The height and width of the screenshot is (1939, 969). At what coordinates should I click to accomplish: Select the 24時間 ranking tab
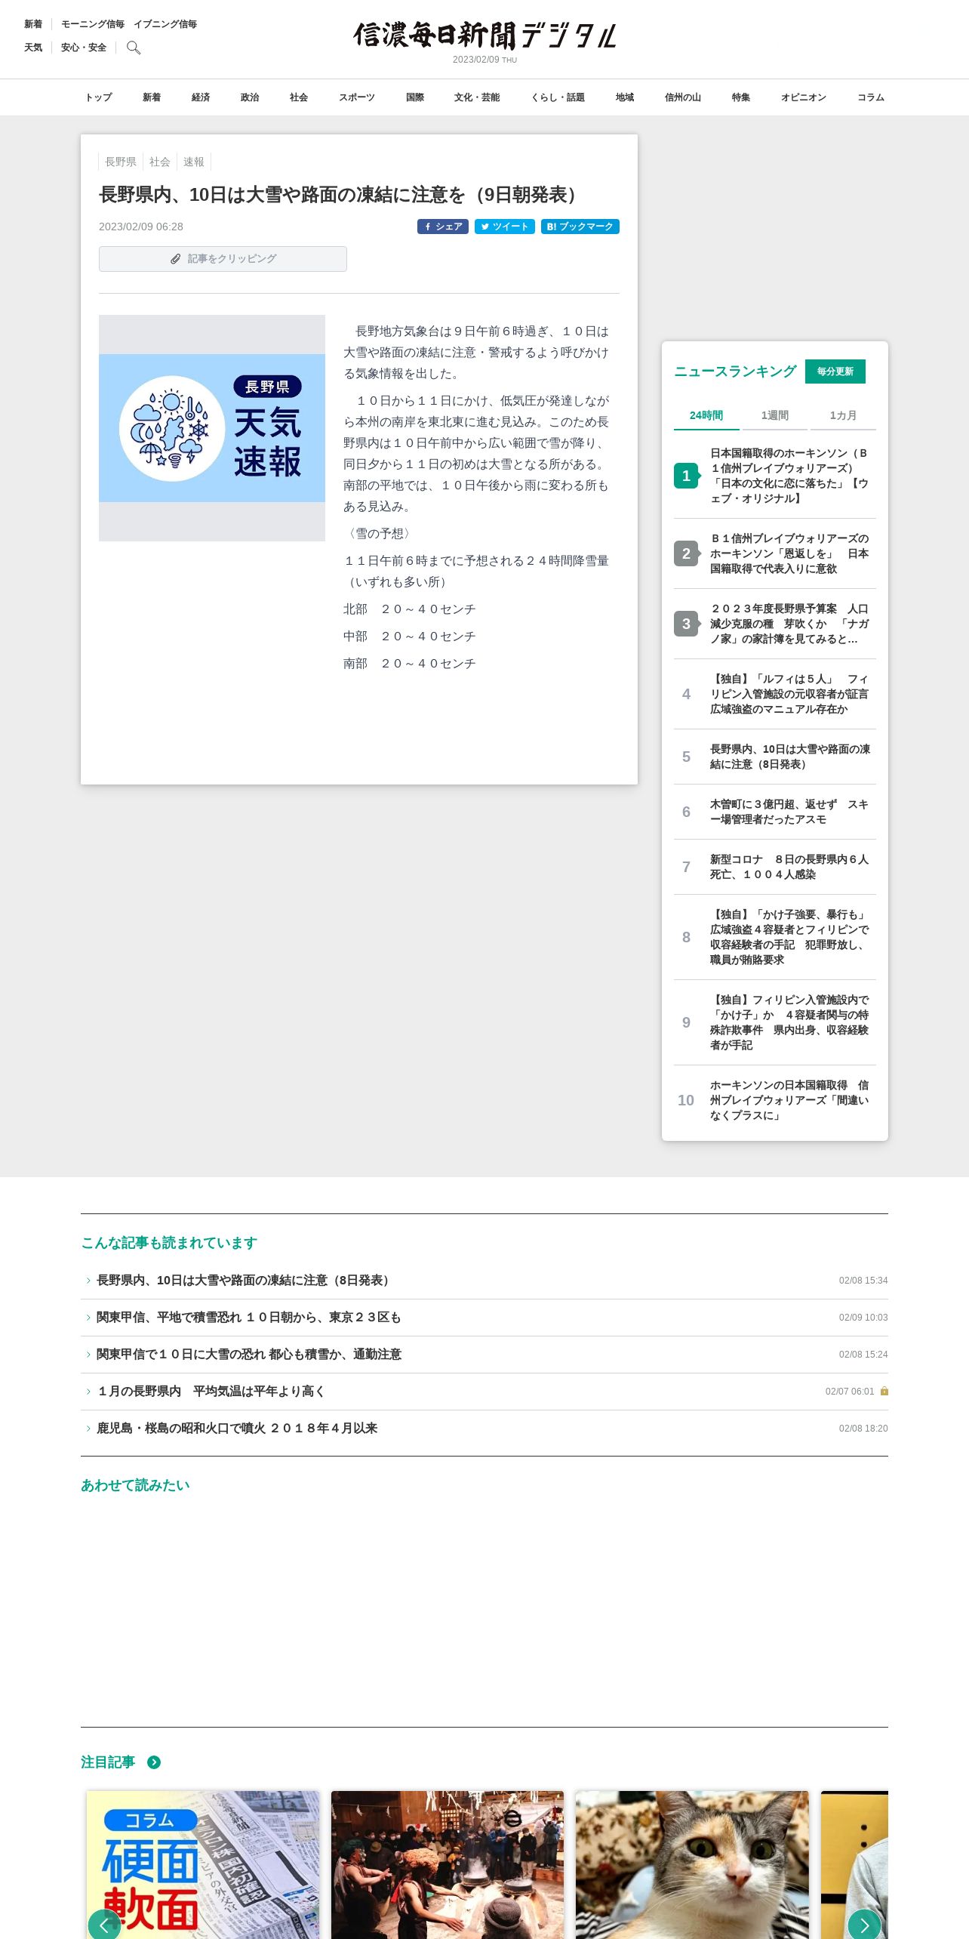coord(706,415)
